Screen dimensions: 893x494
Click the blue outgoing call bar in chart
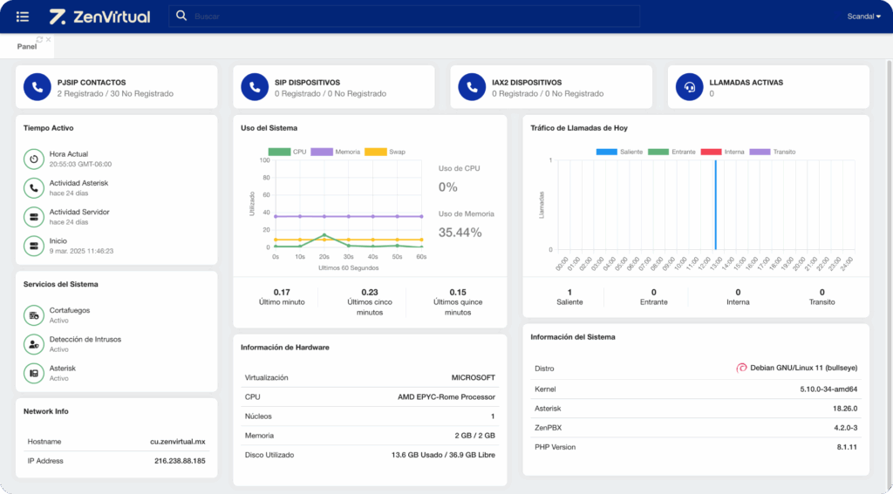715,205
